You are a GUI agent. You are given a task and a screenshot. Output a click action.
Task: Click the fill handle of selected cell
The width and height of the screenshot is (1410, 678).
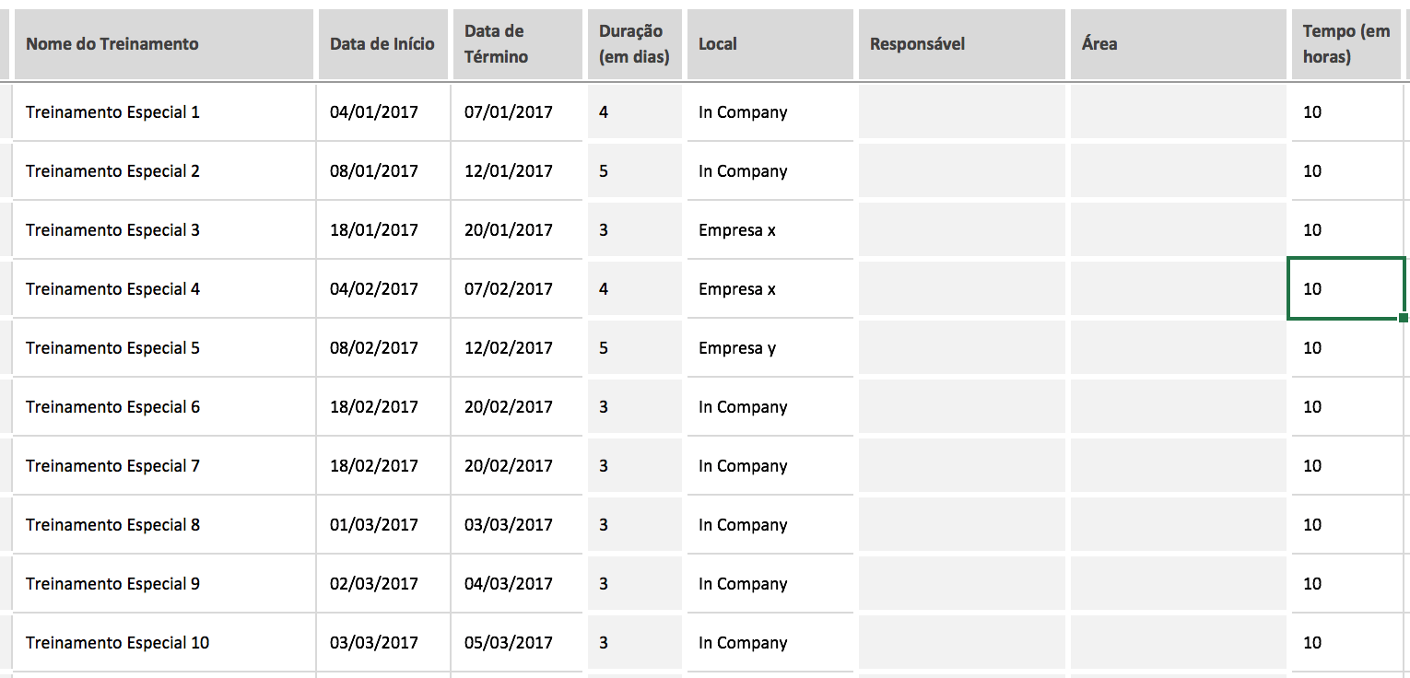point(1403,318)
